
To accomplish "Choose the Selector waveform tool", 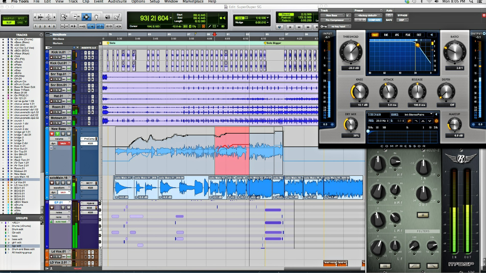I will coord(87,17).
